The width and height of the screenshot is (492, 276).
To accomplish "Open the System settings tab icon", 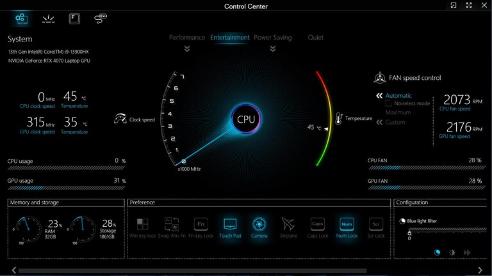I will (21, 19).
